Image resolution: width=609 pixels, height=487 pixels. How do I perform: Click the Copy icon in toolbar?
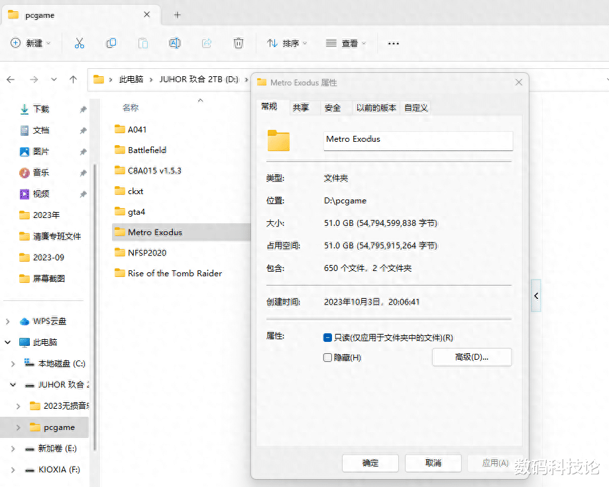(x=111, y=43)
